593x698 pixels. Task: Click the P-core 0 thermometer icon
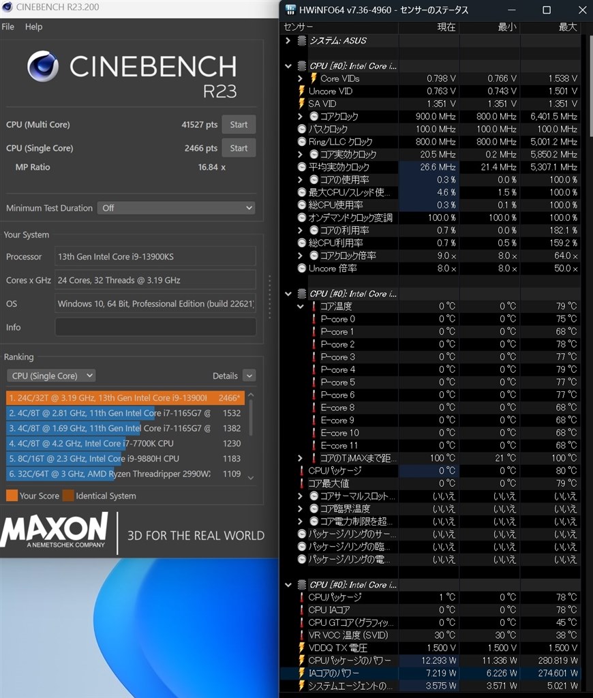314,319
